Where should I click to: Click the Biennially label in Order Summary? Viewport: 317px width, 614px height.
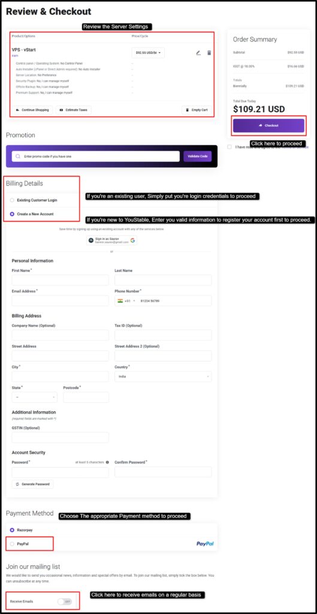pyautogui.click(x=240, y=85)
